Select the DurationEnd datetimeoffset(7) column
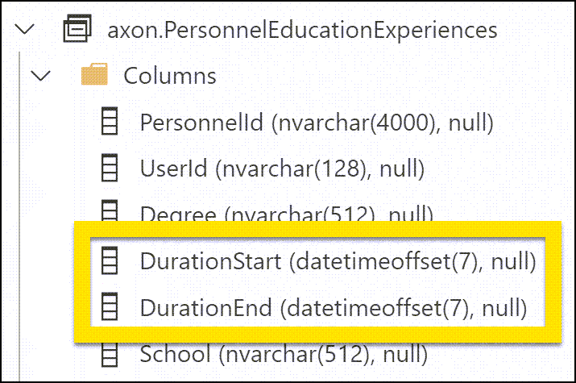The height and width of the screenshot is (383, 576). (x=333, y=307)
